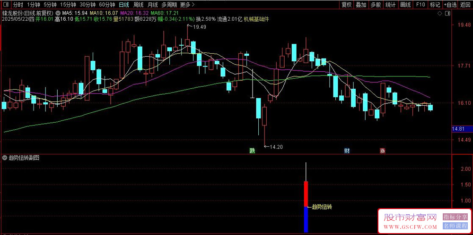Click the 趋势扭转副图 sub-chart title
The width and height of the screenshot is (473, 235).
24,158
